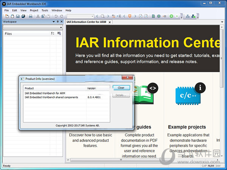Click the New document toolbar icon
The image size is (227, 170).
(7, 16)
